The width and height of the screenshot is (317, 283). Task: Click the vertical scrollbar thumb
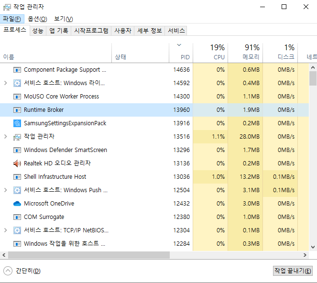313,78
